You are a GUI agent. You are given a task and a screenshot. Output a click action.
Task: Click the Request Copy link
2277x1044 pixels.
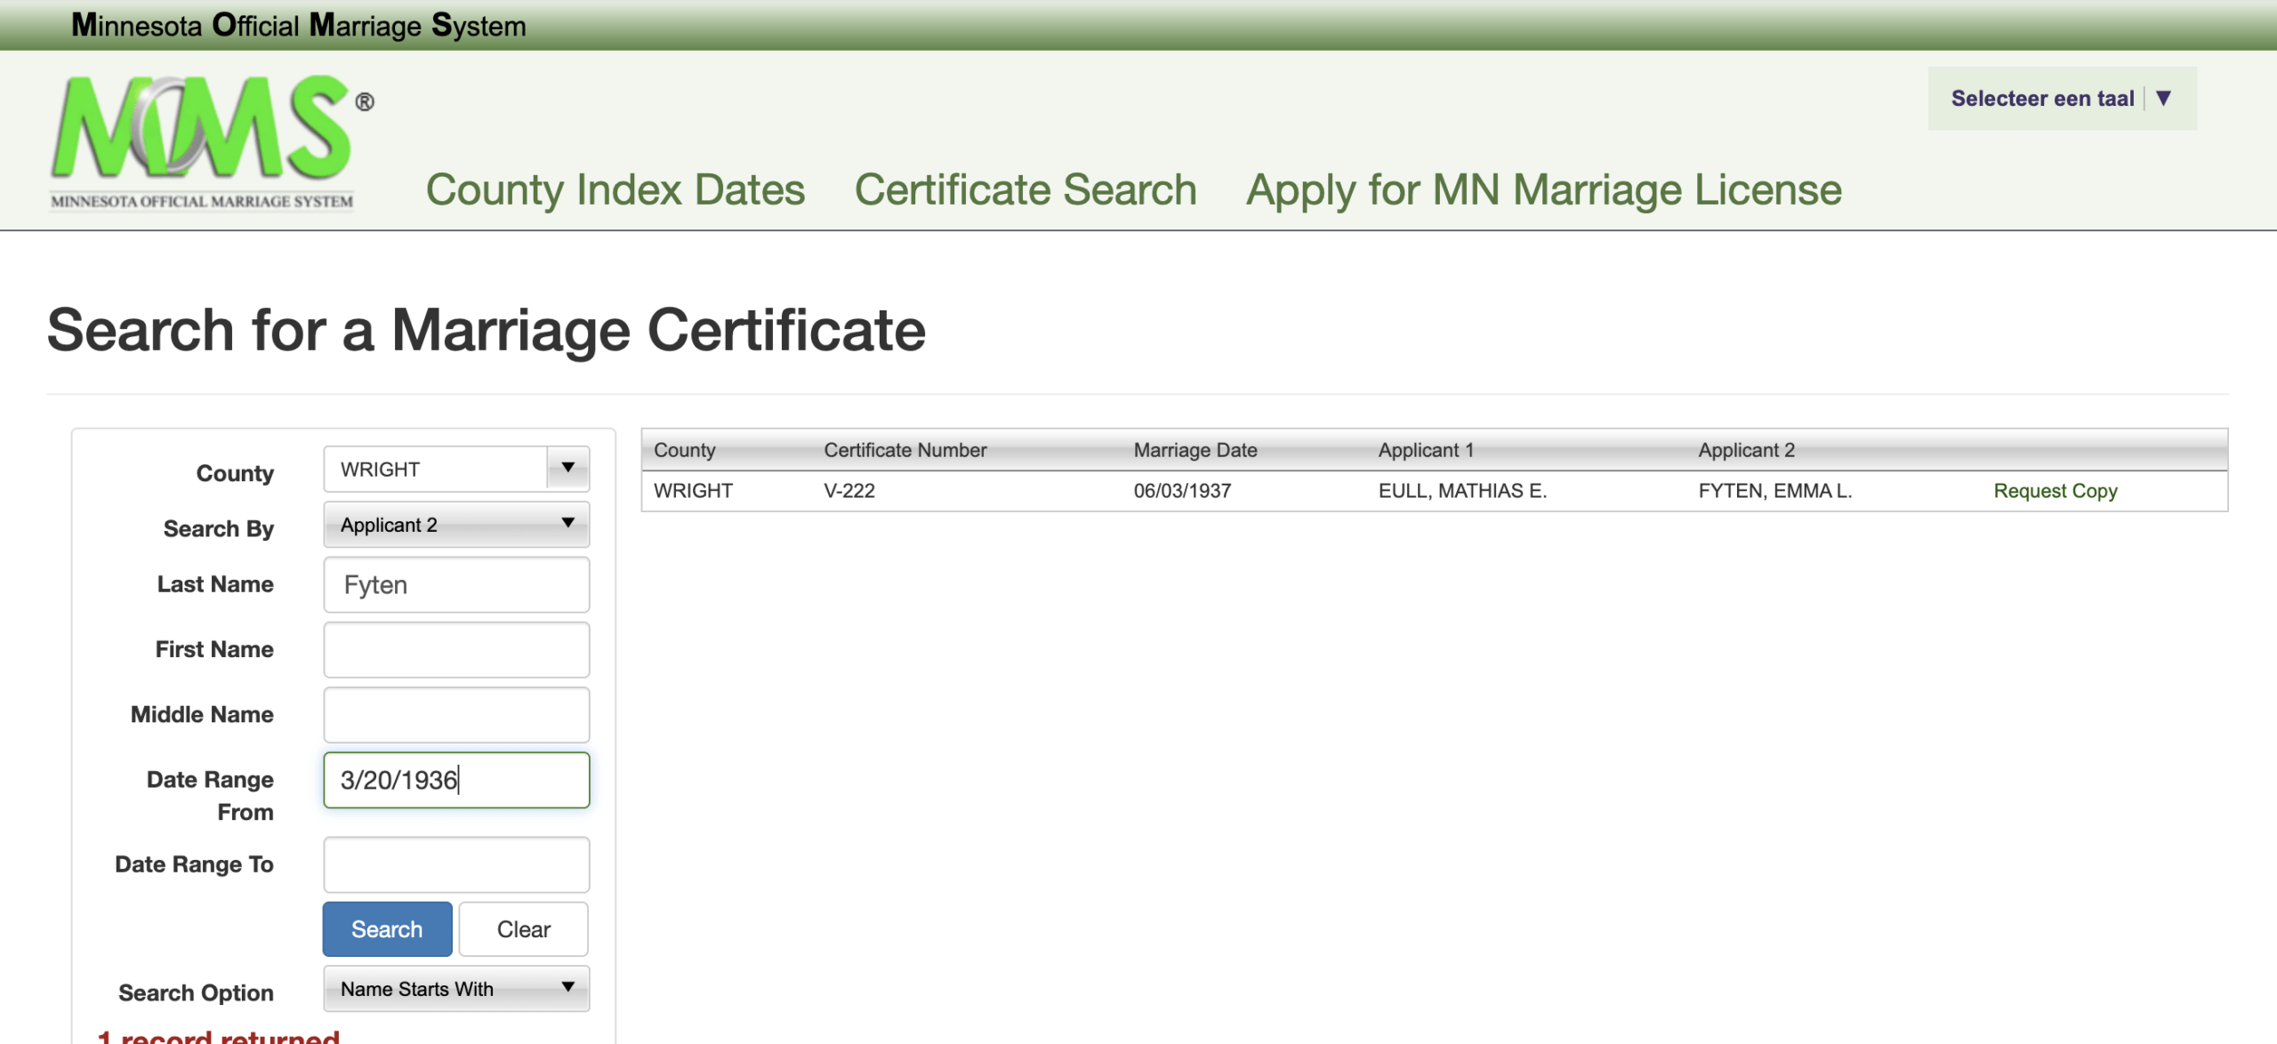[2055, 491]
